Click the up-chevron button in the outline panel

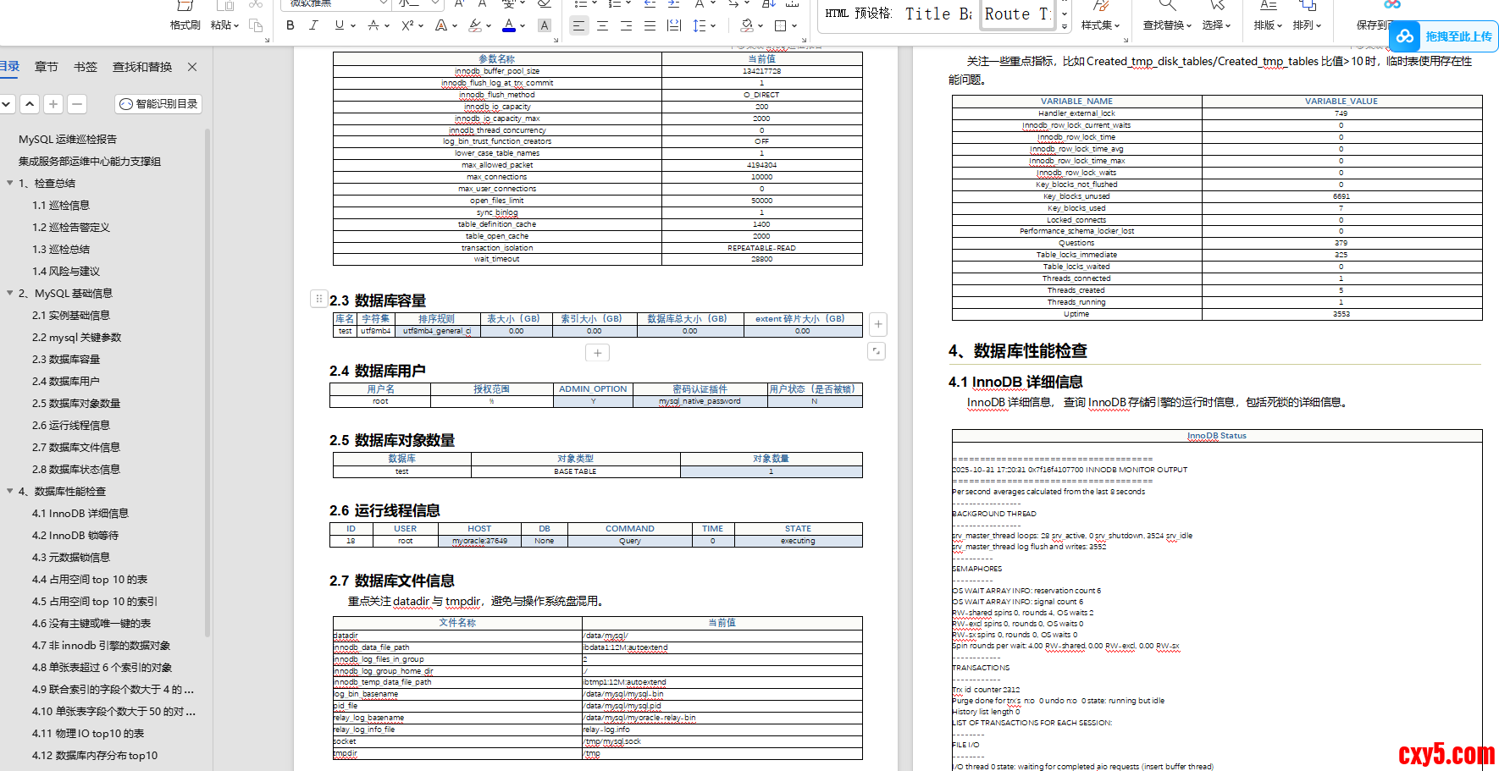30,104
